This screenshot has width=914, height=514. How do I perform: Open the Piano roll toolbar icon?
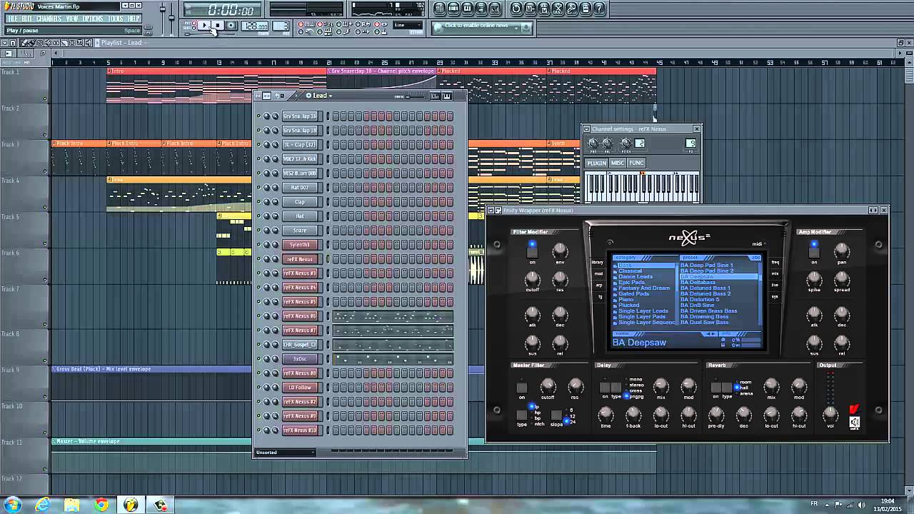pyautogui.click(x=467, y=9)
